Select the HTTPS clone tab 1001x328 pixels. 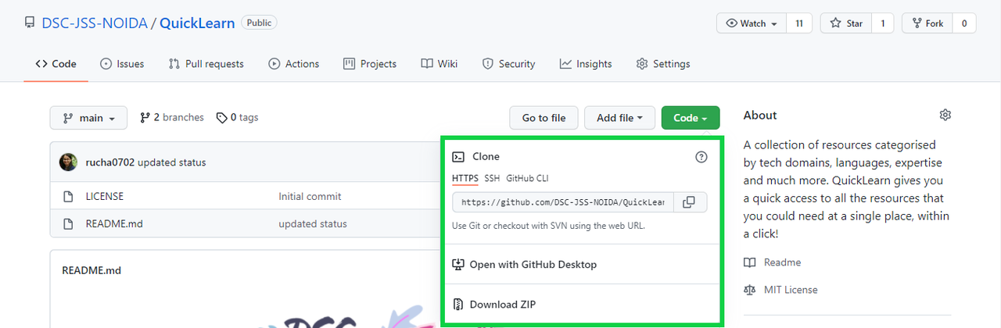click(465, 179)
